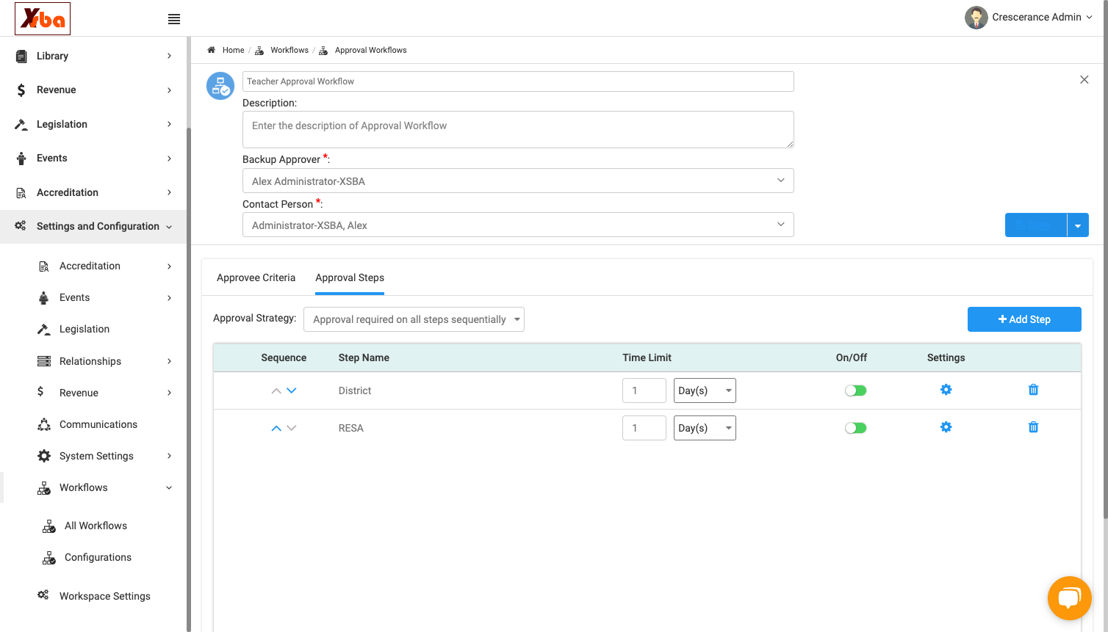Open the Crescerance Admin user menu
Viewport: 1108px width, 632px height.
1029,18
